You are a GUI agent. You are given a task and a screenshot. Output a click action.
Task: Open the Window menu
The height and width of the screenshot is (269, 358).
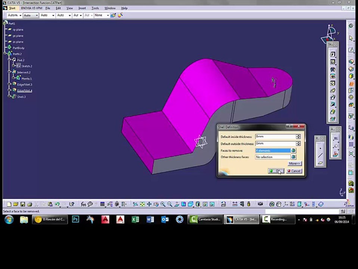[x=110, y=8]
